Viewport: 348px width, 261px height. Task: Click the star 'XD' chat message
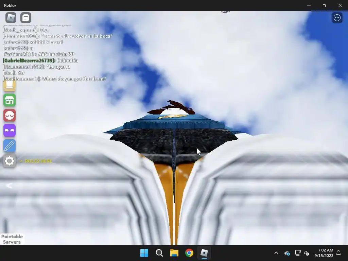click(14, 73)
